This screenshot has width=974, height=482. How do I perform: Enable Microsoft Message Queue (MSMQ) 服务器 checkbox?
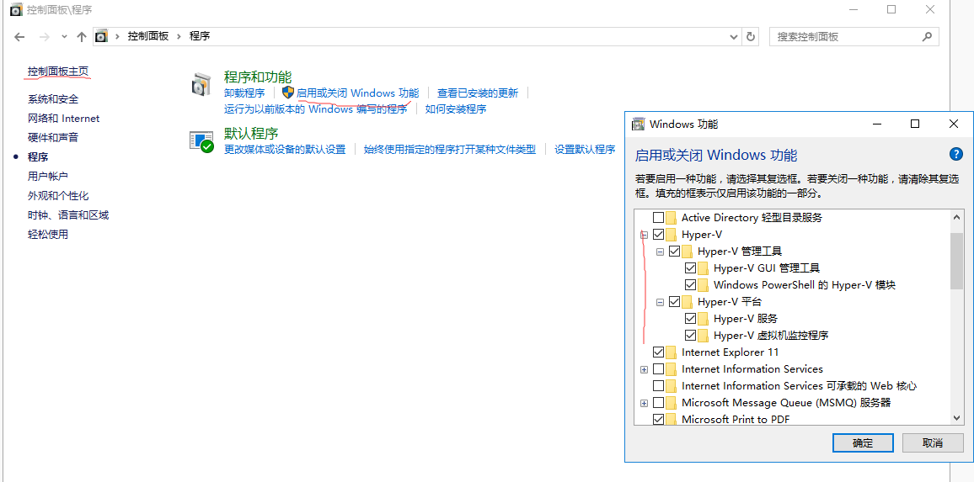point(658,403)
